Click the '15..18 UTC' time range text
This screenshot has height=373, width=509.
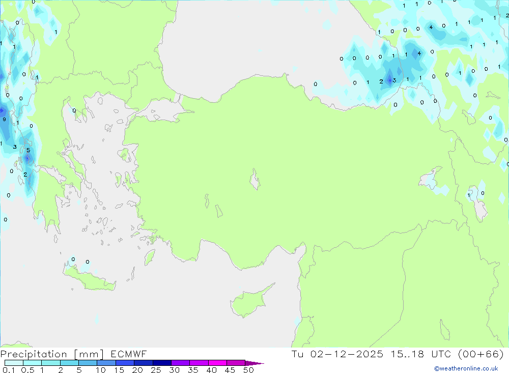[x=421, y=354]
